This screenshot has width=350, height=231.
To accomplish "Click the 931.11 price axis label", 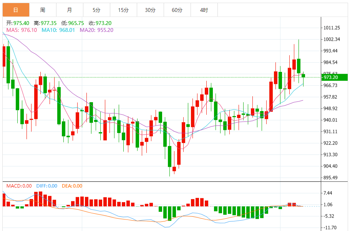I will (330, 131).
